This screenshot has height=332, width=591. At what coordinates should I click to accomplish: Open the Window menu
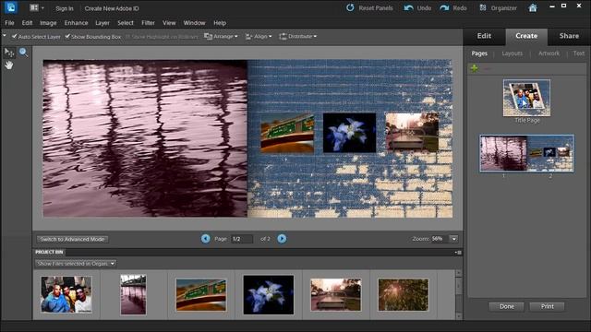click(194, 23)
